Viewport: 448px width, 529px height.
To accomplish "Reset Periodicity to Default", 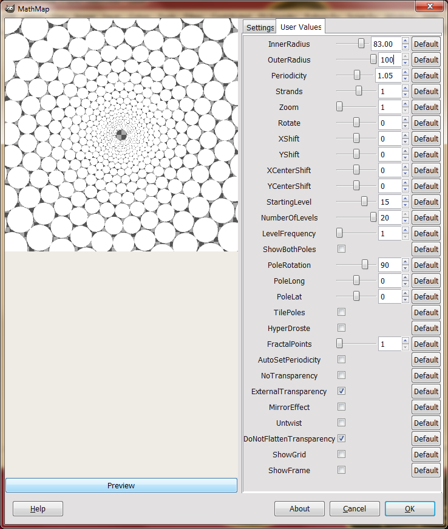I will [426, 75].
